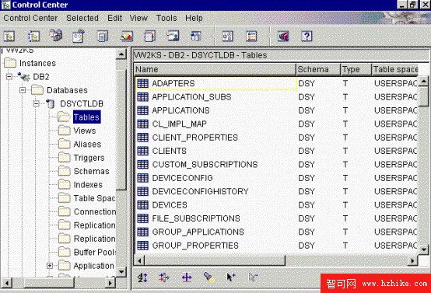Click the ADAPTERS table icon
This screenshot has width=431, height=293.
[142, 83]
